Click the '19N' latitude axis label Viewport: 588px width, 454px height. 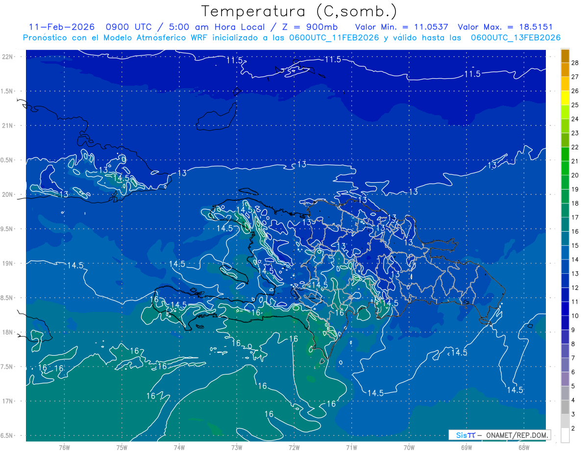pyautogui.click(x=8, y=263)
